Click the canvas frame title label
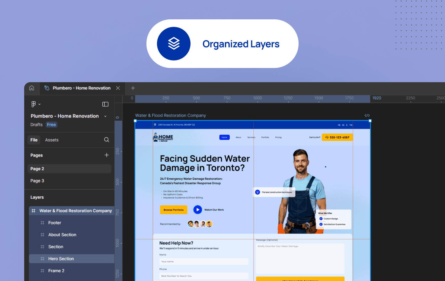The width and height of the screenshot is (445, 281). [171, 115]
